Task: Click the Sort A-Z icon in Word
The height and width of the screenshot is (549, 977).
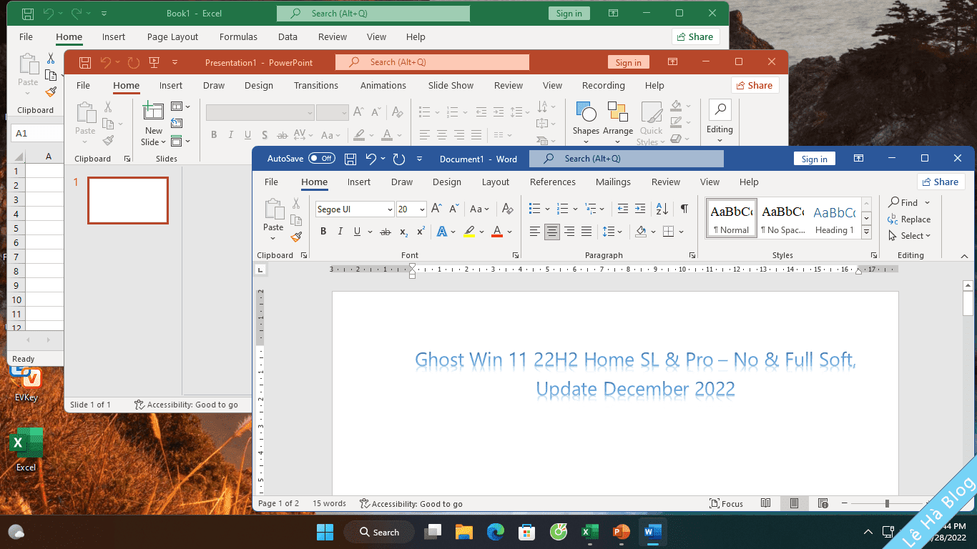Action: pos(662,209)
